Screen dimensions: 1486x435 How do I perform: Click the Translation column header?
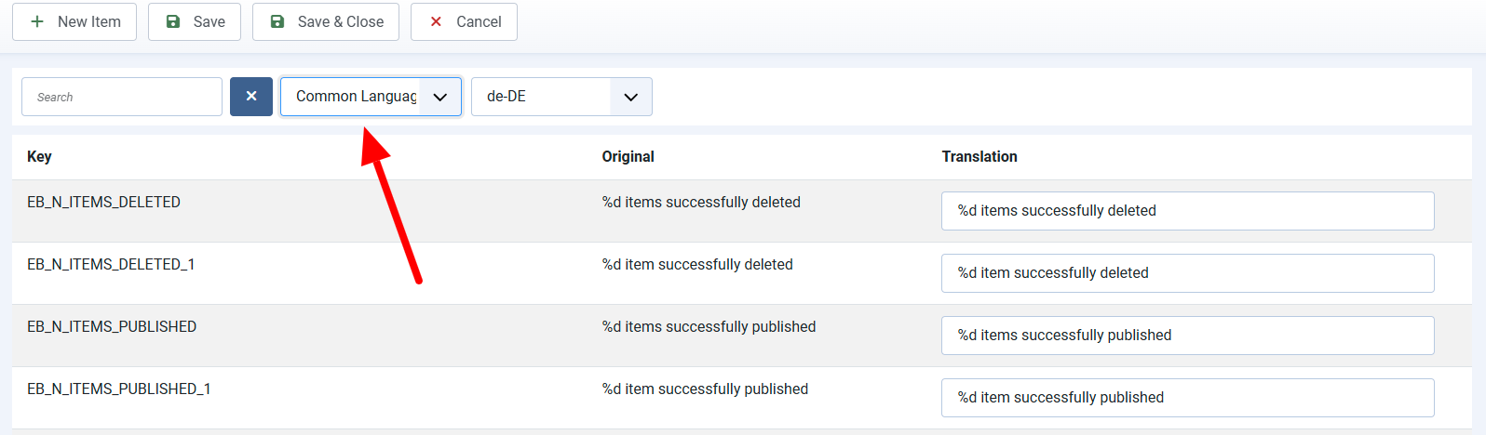(x=979, y=156)
